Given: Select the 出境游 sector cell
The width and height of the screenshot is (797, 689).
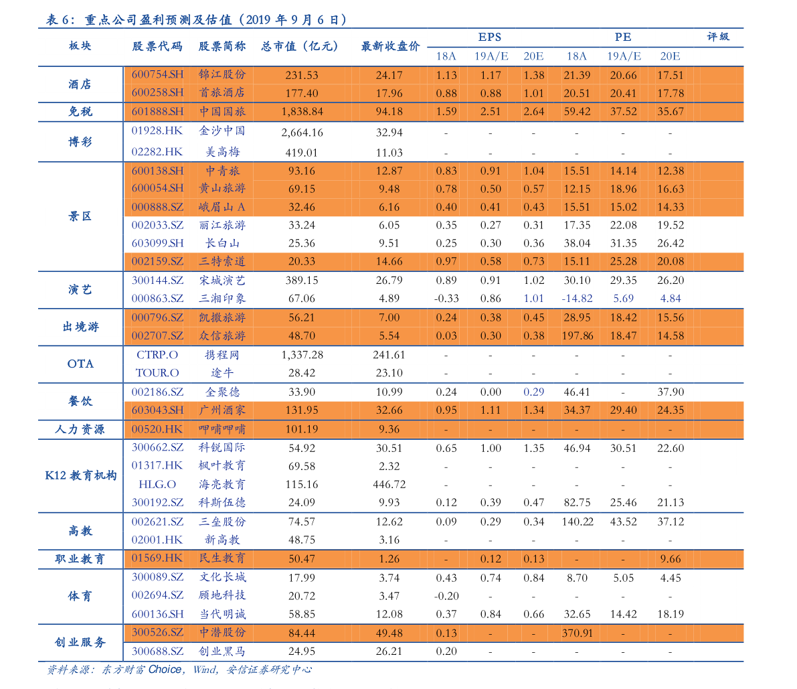Looking at the screenshot, I should (80, 327).
